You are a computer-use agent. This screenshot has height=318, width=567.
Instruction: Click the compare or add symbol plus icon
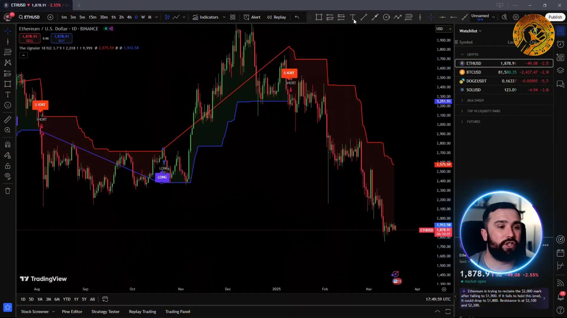click(x=50, y=17)
